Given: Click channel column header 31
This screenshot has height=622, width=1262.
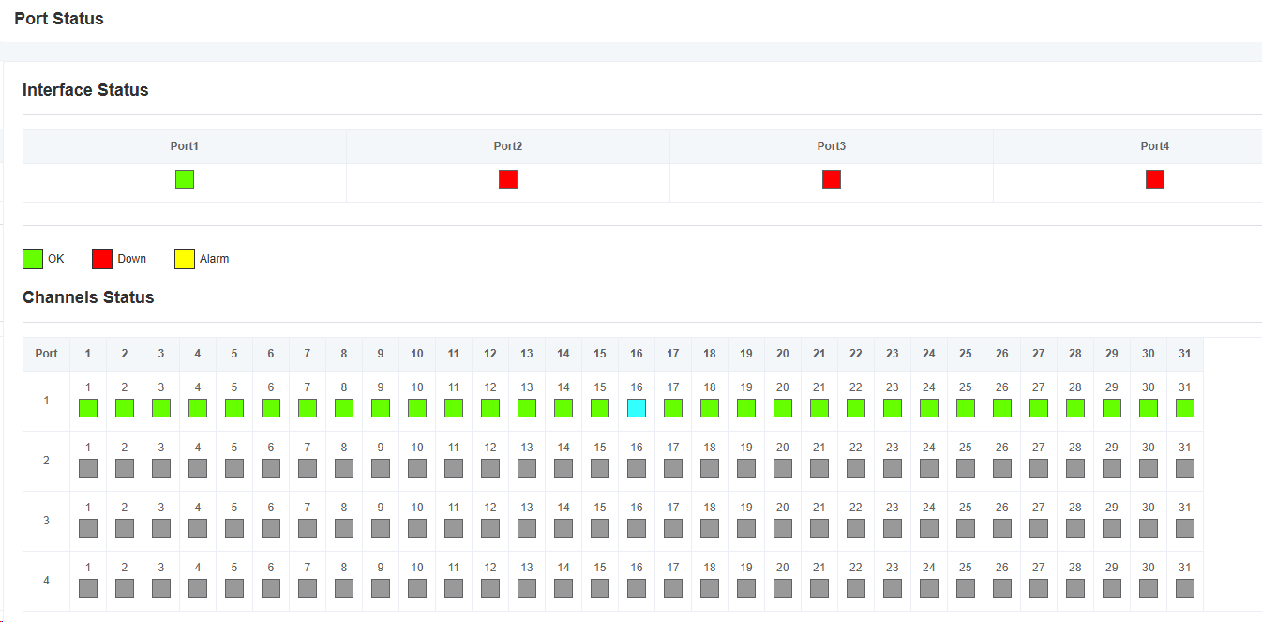Looking at the screenshot, I should pyautogui.click(x=1185, y=354).
